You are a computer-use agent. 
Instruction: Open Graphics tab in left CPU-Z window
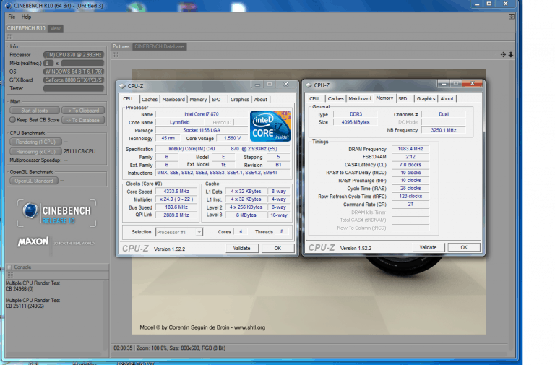coord(240,100)
